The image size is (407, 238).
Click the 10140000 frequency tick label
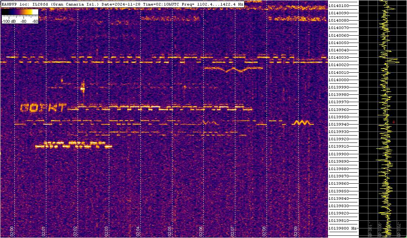[338, 80]
